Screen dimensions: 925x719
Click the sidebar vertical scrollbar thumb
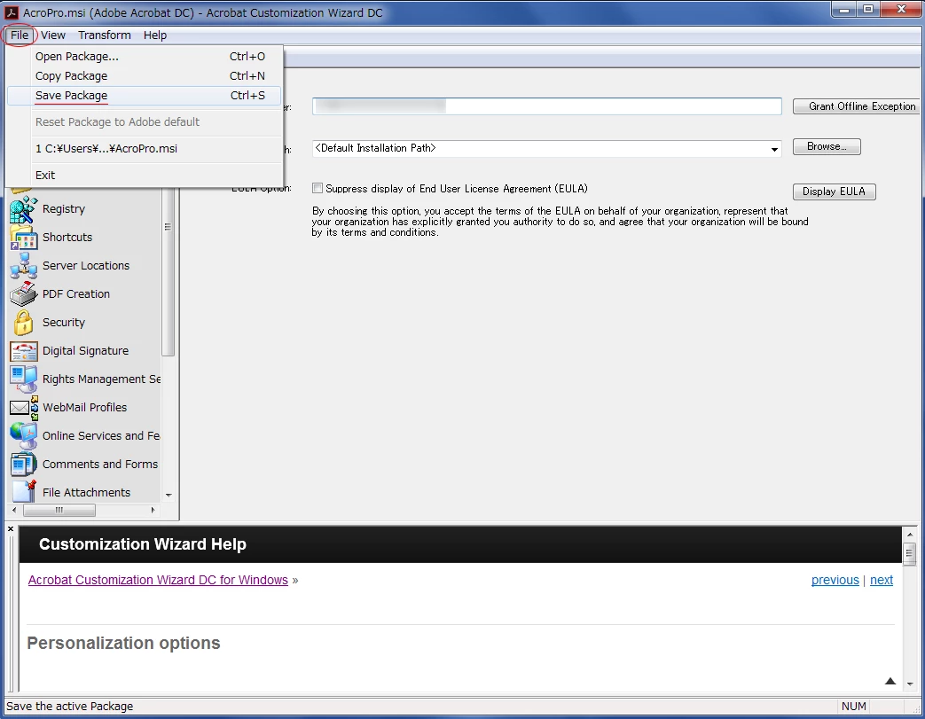[169, 272]
